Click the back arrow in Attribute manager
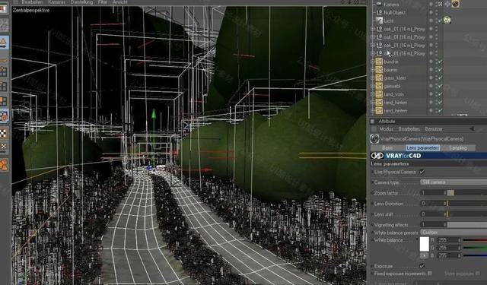The width and height of the screenshot is (487, 285). tap(472, 128)
